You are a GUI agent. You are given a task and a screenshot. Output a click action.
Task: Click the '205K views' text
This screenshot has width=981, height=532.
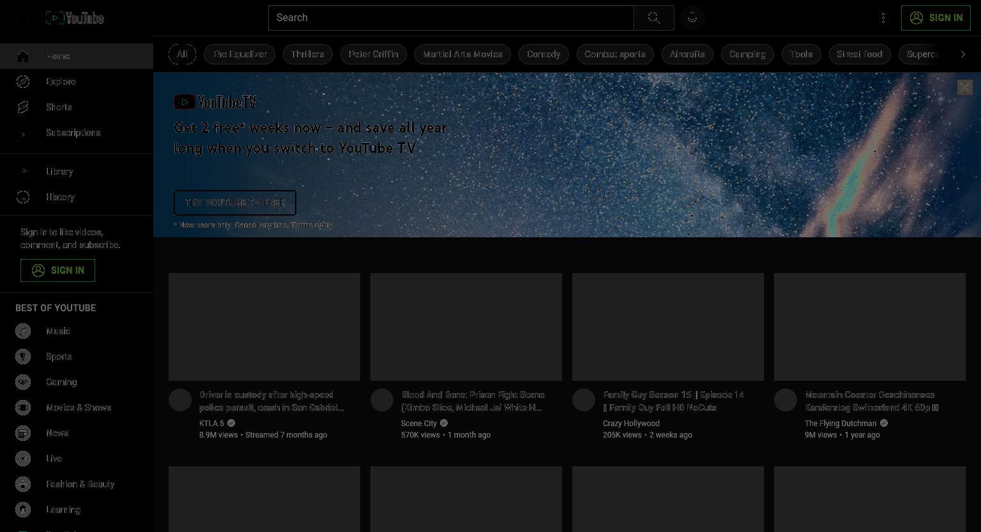[x=622, y=435]
